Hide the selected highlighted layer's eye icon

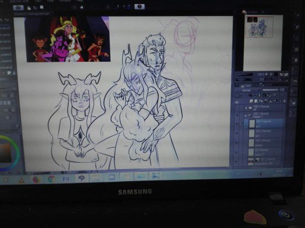click(236, 123)
